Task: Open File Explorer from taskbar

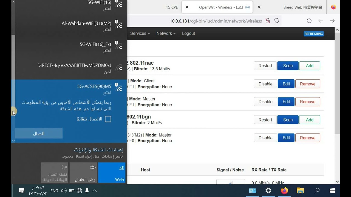Action: [x=301, y=190]
